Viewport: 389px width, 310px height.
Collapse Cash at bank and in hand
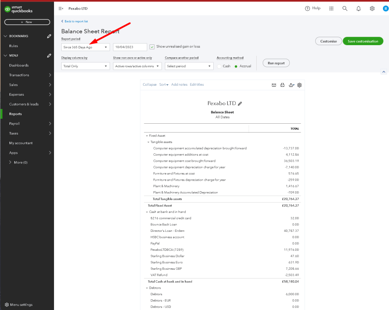[x=147, y=212]
